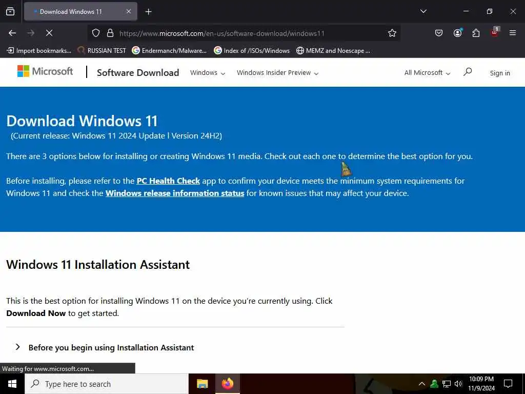Screen dimensions: 525x394
Task: Open the Endermanch/Malware bookmark
Action: (x=169, y=51)
